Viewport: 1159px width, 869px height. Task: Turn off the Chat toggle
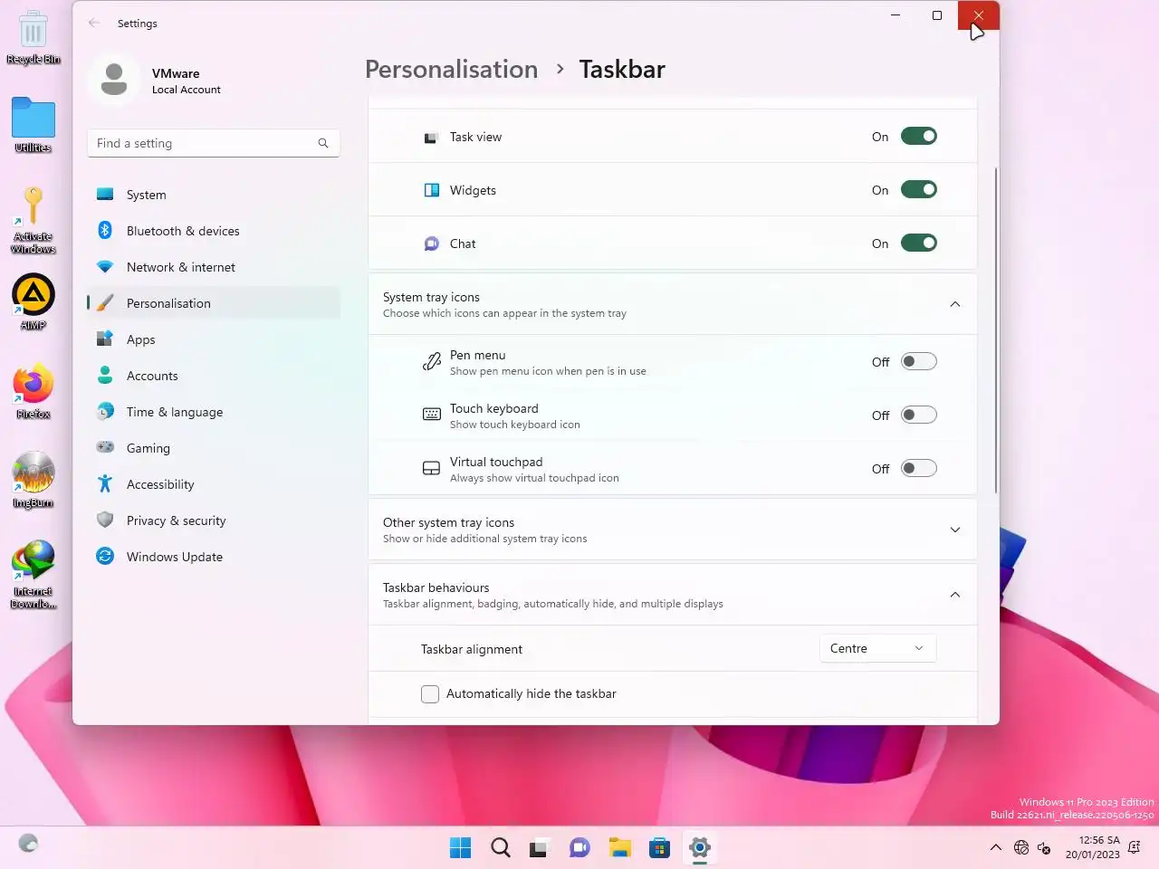[x=918, y=243]
